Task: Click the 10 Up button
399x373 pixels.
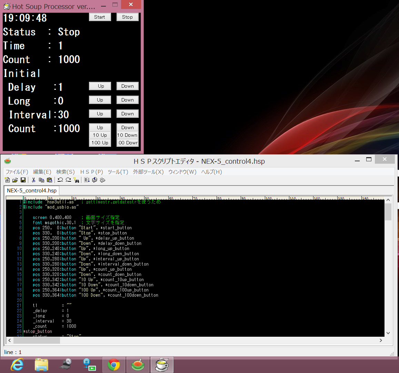Action: (100, 135)
